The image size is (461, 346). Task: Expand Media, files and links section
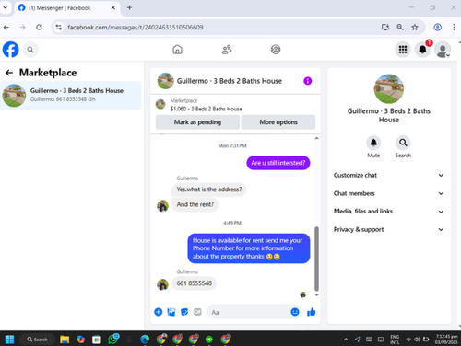click(x=389, y=212)
